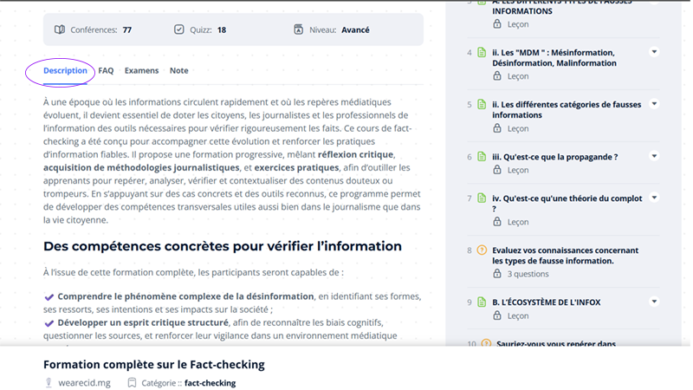
Task: Click the Niveau level icon
Action: pos(299,29)
